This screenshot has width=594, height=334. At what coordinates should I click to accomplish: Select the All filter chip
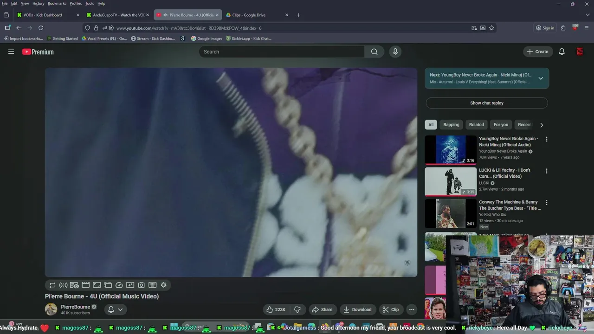coord(431,125)
